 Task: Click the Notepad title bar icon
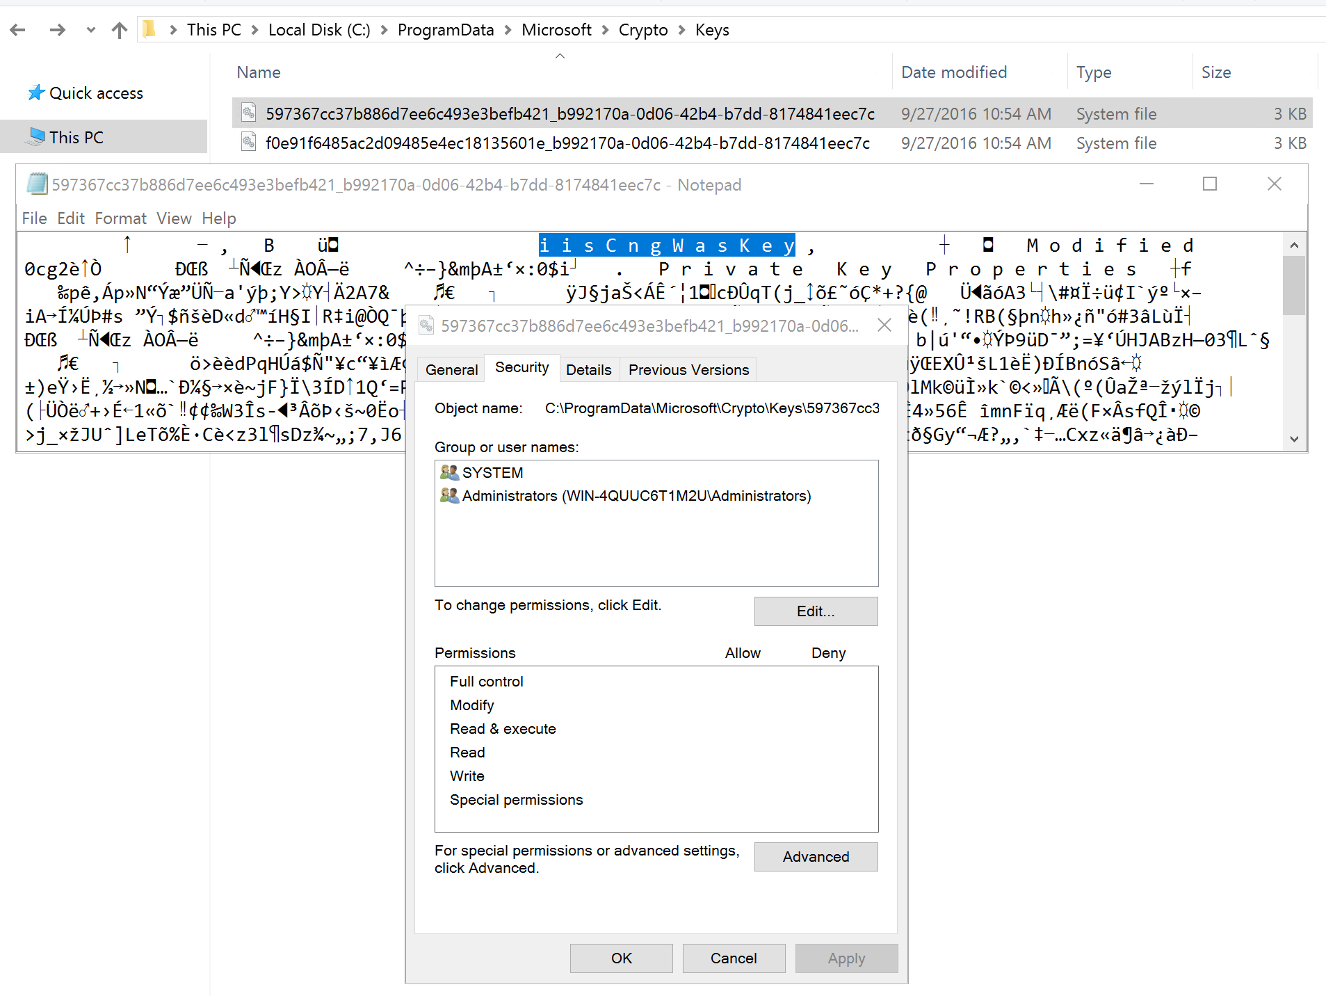(37, 184)
